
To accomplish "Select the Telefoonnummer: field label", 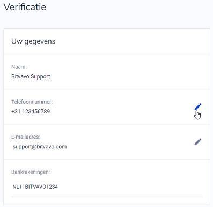I will point(32,102).
